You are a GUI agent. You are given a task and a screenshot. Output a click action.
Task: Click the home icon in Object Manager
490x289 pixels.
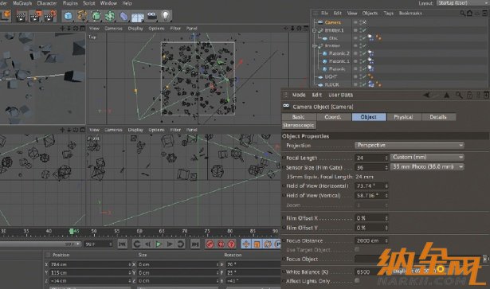pos(469,13)
